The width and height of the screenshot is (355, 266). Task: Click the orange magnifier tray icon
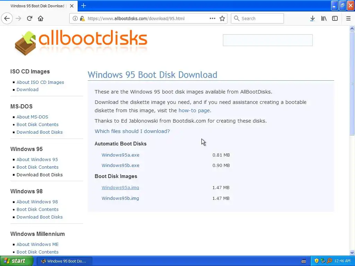[x=329, y=261]
